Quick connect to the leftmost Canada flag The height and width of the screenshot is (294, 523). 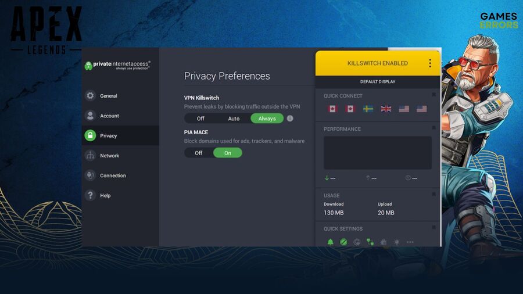332,109
